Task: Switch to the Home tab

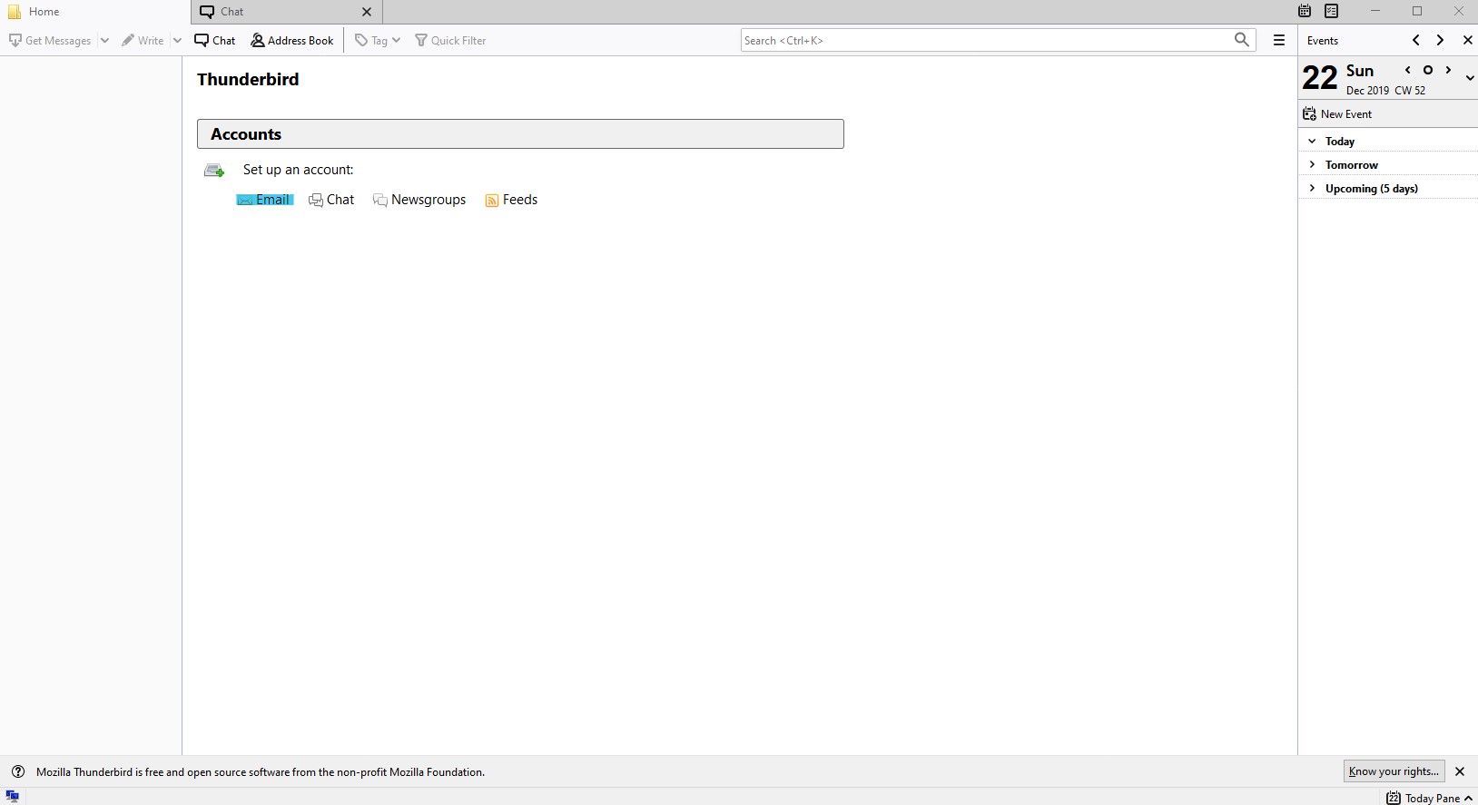Action: click(x=95, y=12)
